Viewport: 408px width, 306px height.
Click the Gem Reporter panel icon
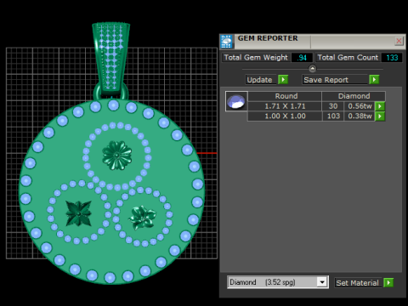point(226,42)
